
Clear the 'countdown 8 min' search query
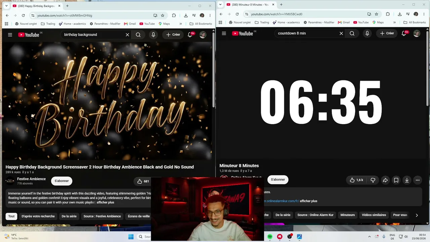[x=341, y=33]
